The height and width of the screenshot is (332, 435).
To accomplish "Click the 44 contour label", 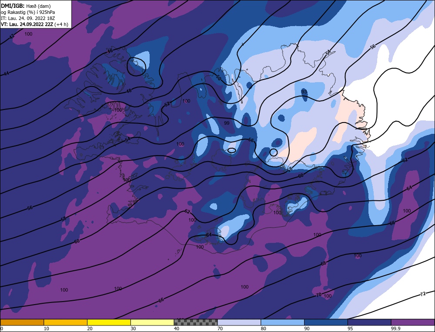I will coord(7,73).
